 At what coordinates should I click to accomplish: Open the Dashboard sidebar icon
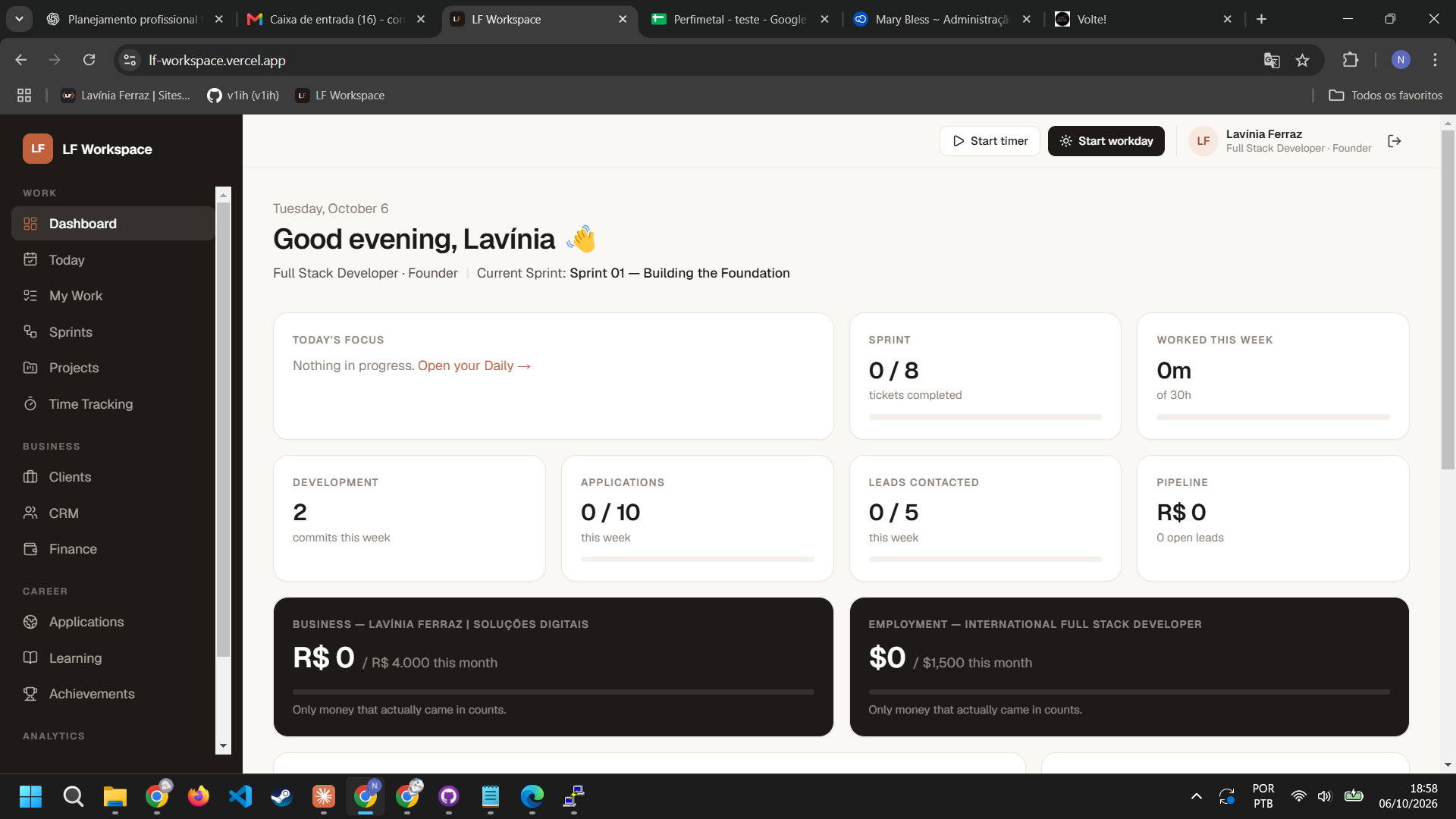coord(30,224)
